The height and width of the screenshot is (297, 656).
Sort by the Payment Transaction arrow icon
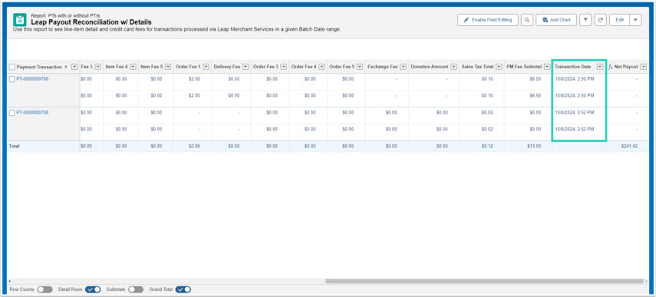[x=66, y=67]
